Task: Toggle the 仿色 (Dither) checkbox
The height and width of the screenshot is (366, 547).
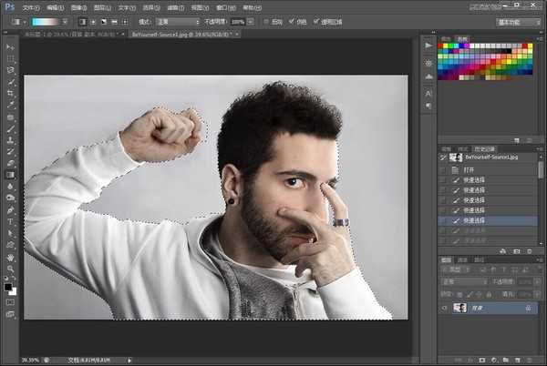Action: (292, 20)
